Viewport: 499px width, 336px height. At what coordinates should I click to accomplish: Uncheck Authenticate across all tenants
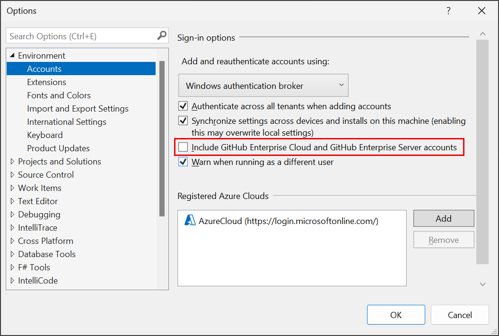coord(183,106)
